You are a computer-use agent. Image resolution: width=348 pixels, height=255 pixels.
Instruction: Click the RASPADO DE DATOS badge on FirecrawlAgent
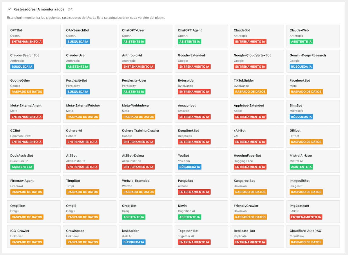tap(27, 192)
